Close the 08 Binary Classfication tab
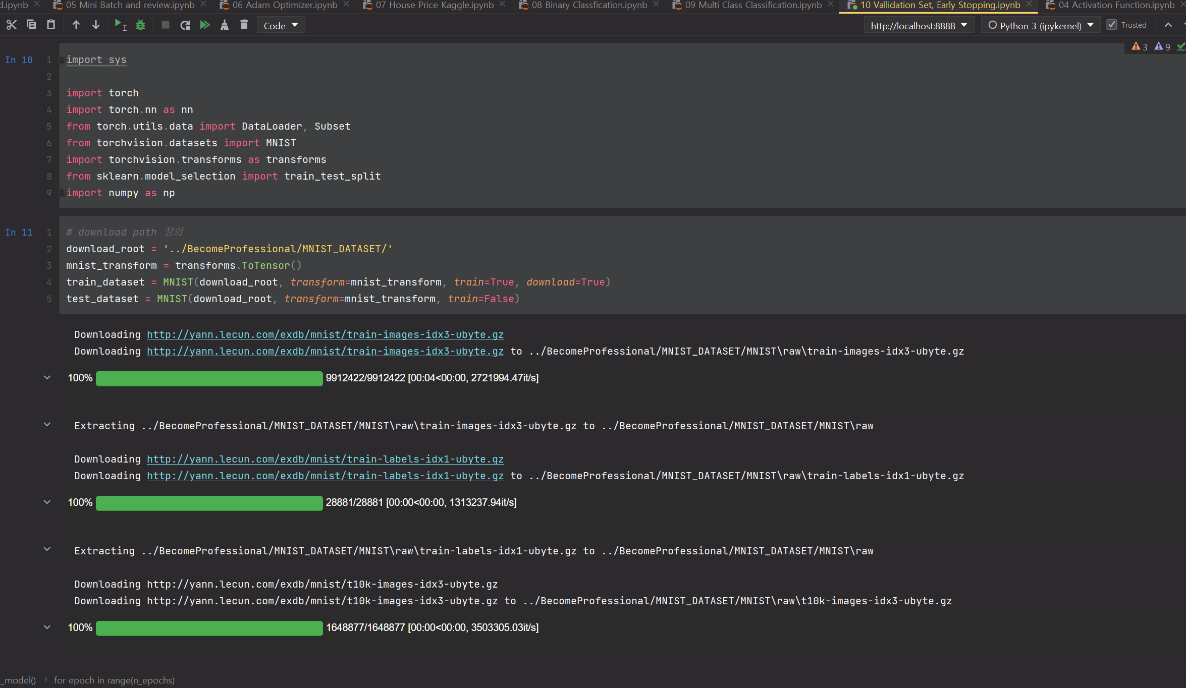The width and height of the screenshot is (1186, 688). point(656,5)
